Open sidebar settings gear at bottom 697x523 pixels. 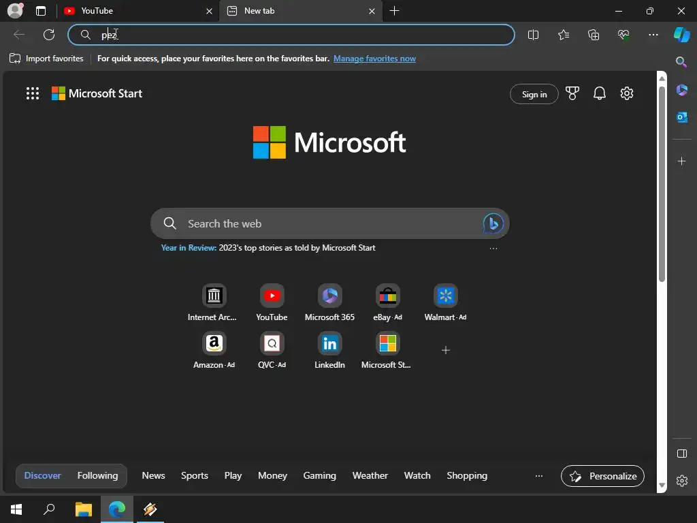click(x=681, y=480)
